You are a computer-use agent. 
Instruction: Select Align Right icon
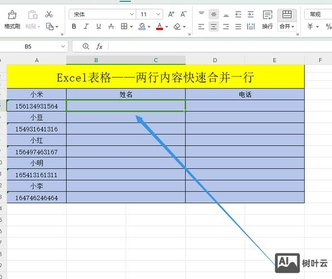click(x=226, y=26)
